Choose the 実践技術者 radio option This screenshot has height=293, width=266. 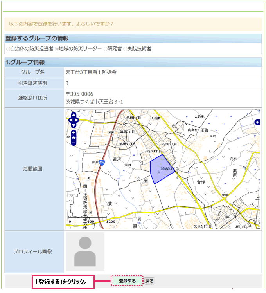pos(125,49)
